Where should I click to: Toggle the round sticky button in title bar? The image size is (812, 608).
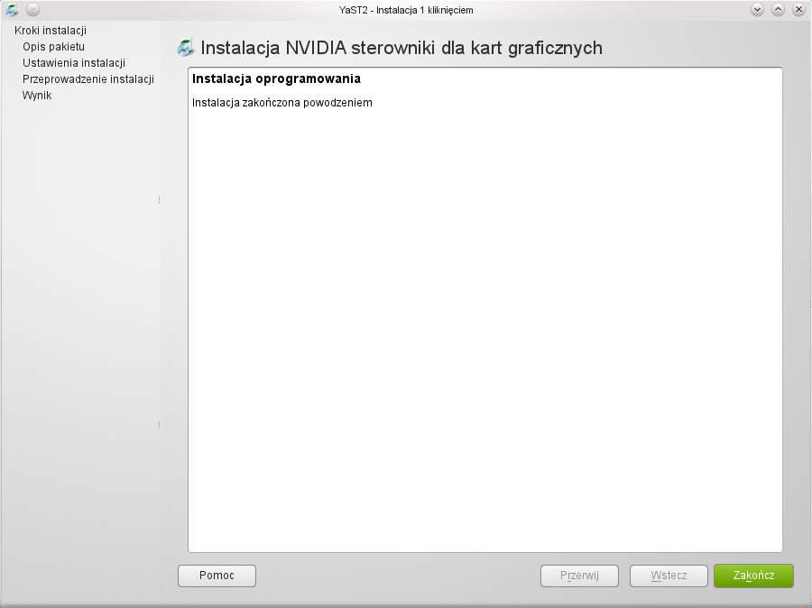(32, 9)
